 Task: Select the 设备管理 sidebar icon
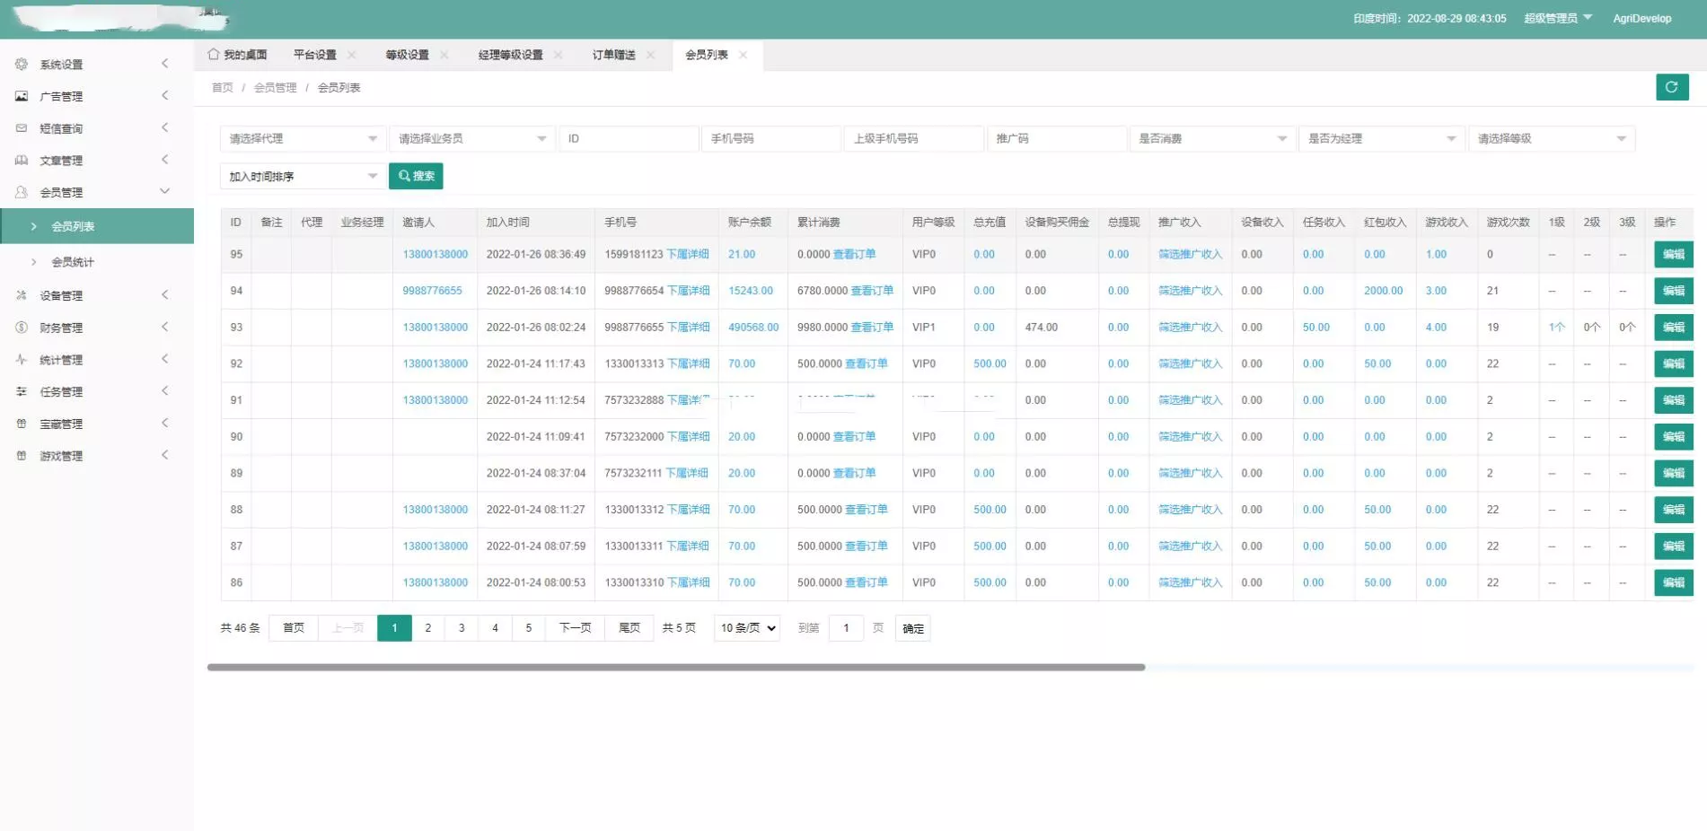coord(22,294)
